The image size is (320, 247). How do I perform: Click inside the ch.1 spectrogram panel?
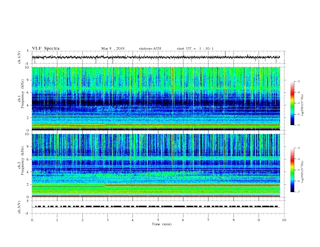[x=156, y=98]
